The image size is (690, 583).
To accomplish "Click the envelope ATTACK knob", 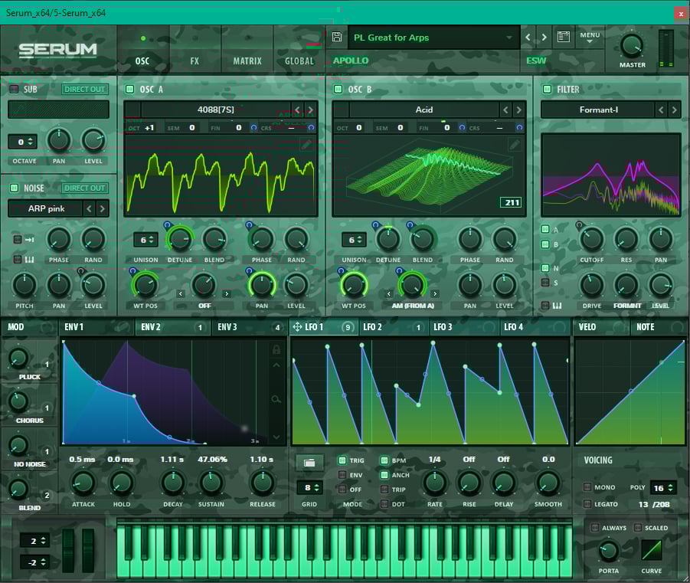I will click(83, 483).
